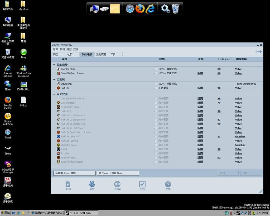Image resolution: width=270 pixels, height=216 pixels.
Task: Click the 開發團隊 column header
Action: point(241,59)
